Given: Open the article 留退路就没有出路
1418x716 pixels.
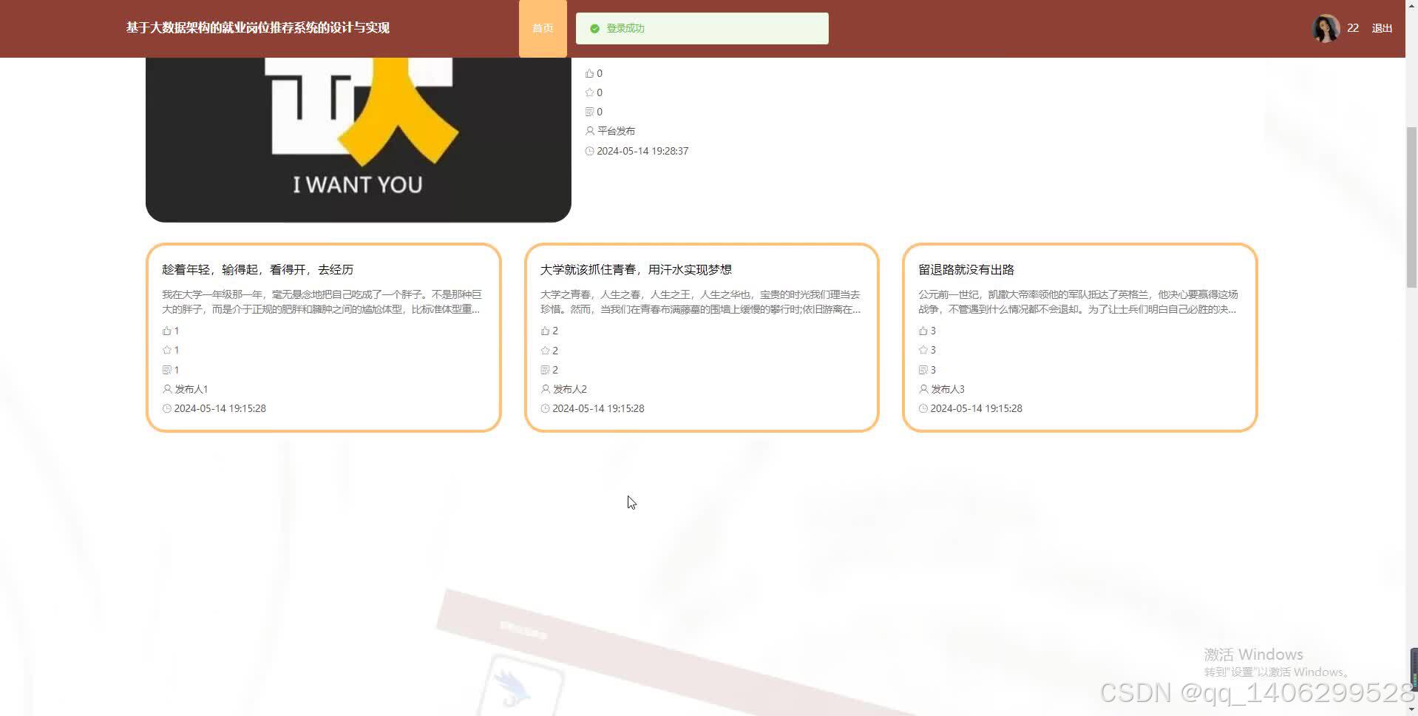Looking at the screenshot, I should coord(966,269).
